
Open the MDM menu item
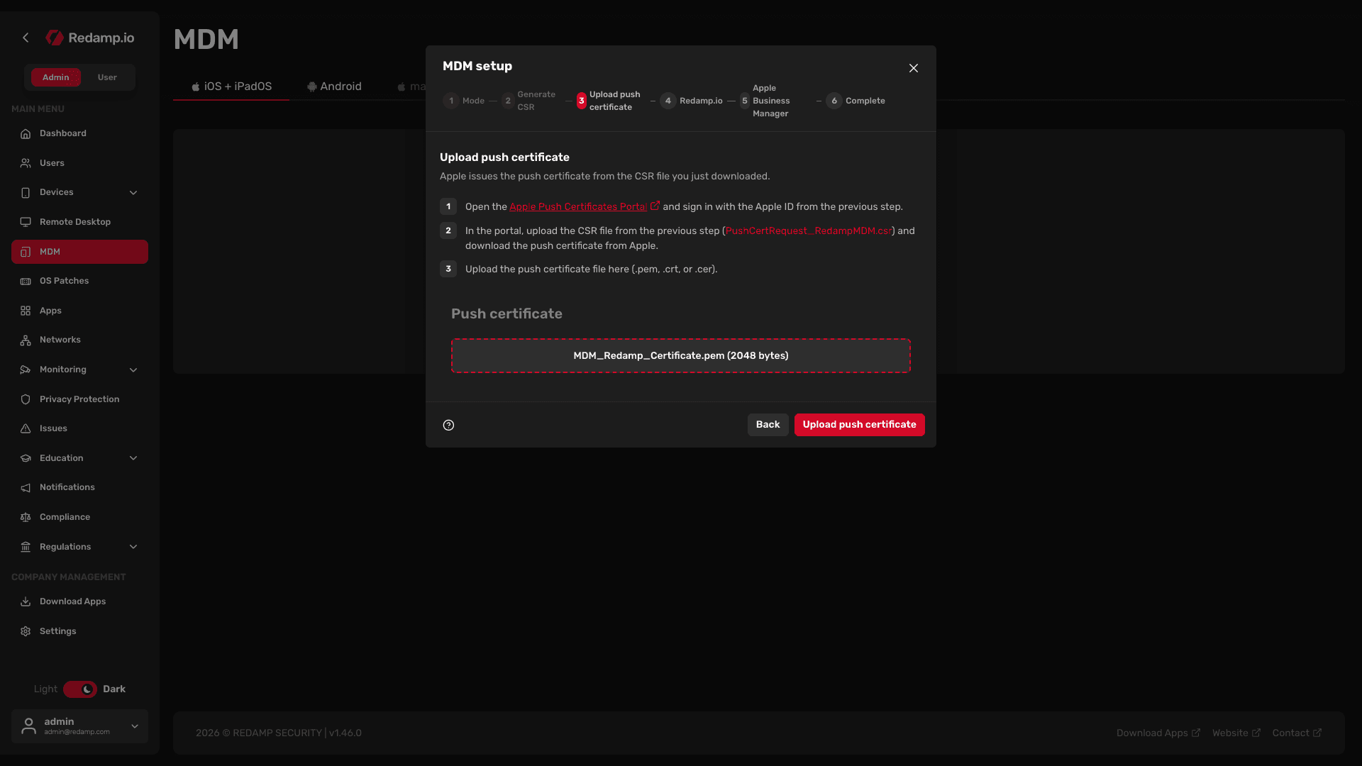point(79,252)
